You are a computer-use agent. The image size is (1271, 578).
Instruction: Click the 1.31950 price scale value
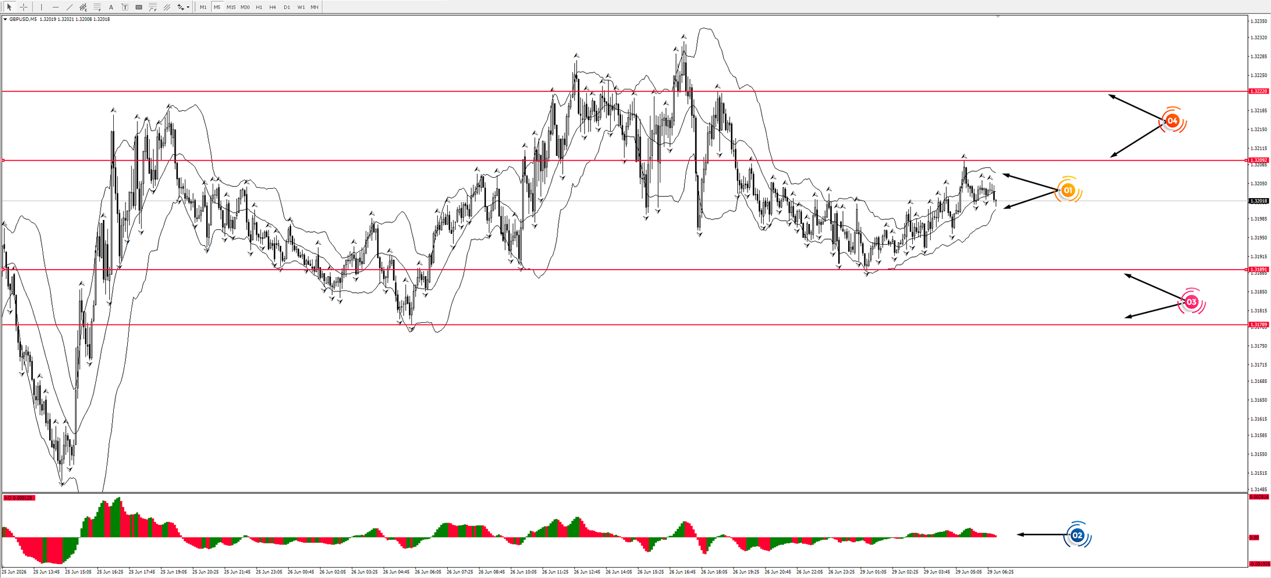tap(1259, 237)
